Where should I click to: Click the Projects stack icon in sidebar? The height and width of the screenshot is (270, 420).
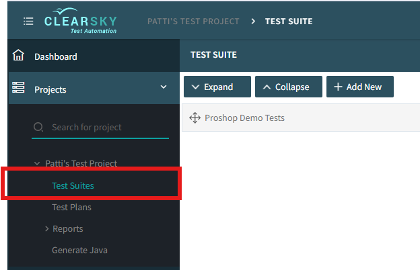(18, 88)
